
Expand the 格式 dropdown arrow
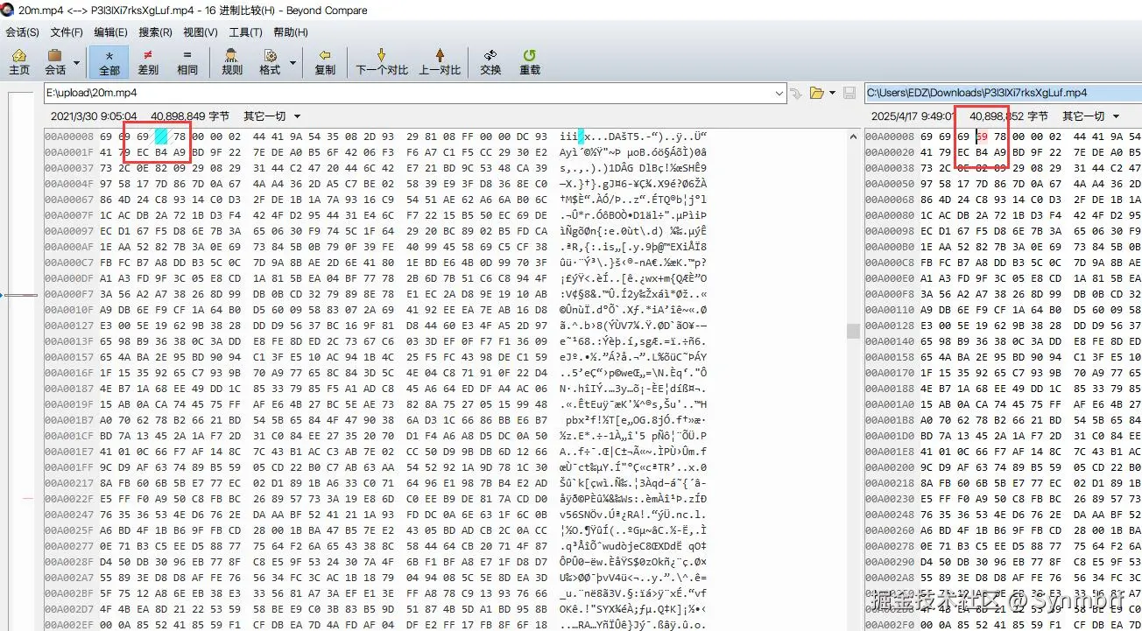[292, 62]
